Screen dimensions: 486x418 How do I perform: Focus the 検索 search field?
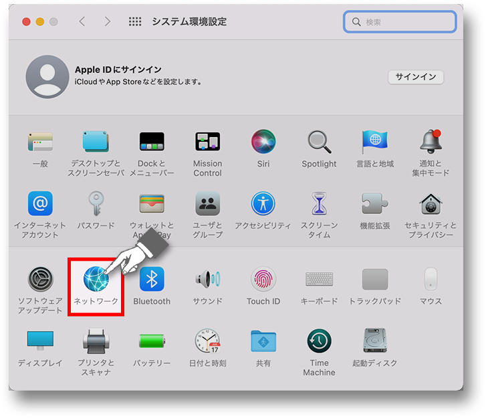pos(400,21)
